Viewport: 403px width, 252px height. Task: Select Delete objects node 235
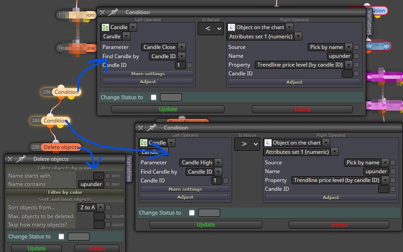[61, 147]
